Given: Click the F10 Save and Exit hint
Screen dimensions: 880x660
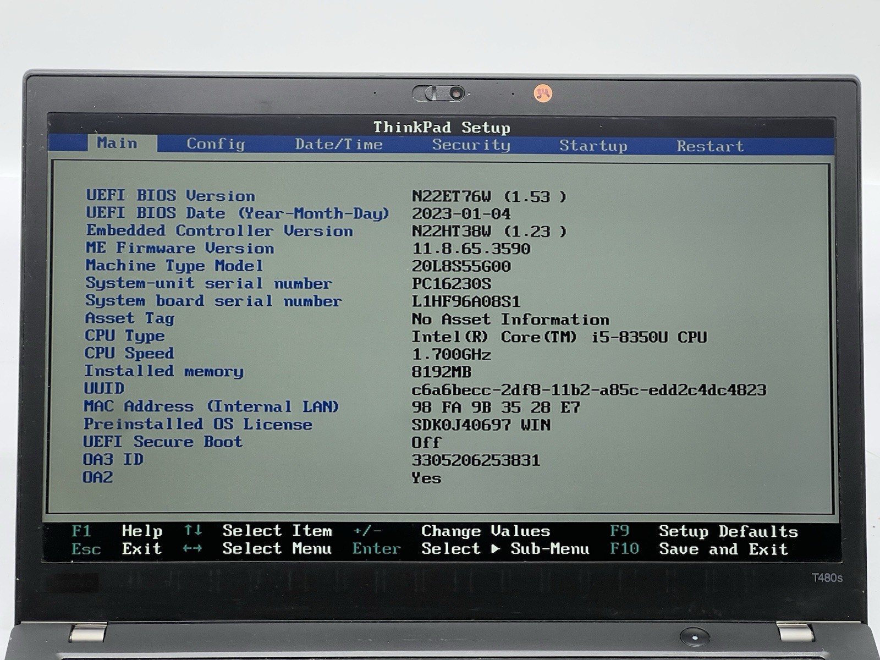Looking at the screenshot, I should point(699,549).
